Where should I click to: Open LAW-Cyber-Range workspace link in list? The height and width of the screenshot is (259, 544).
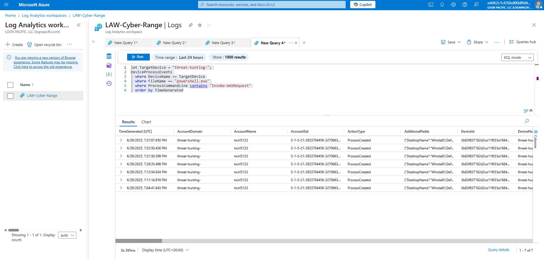[x=42, y=96]
